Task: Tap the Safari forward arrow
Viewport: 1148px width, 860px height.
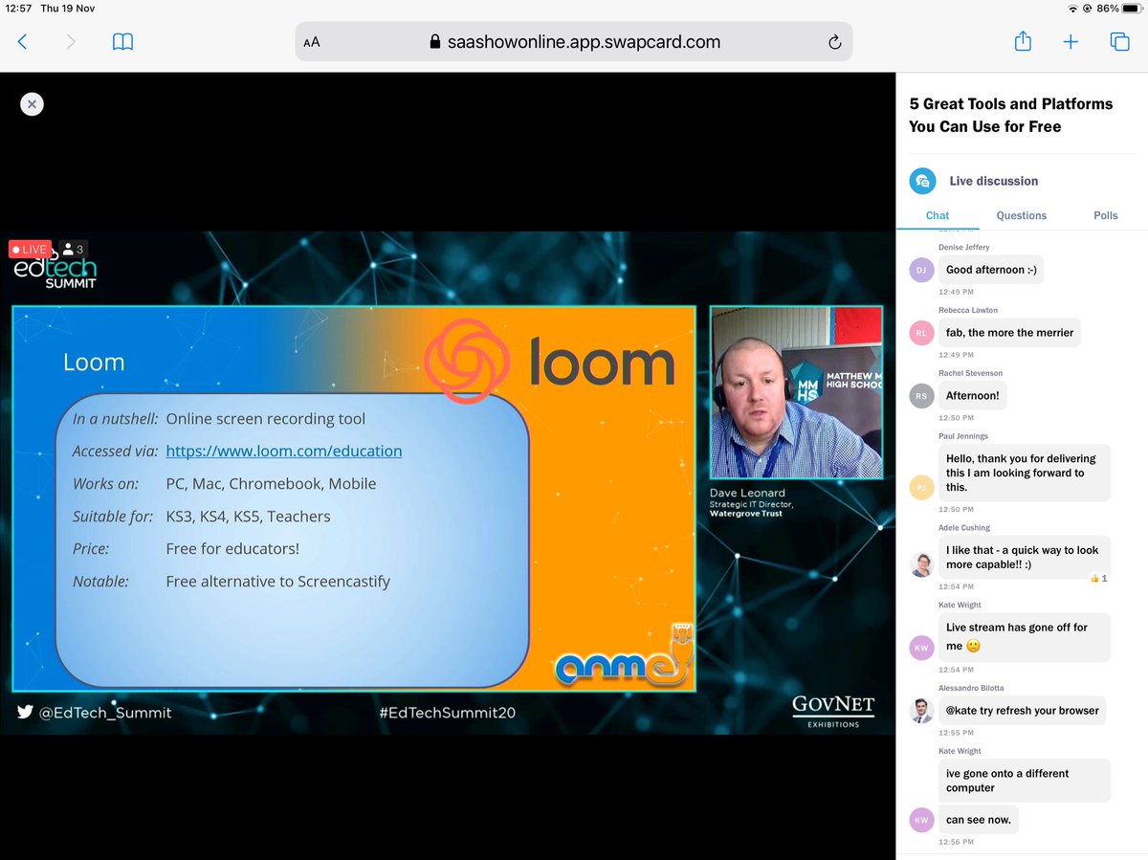Action: click(x=71, y=42)
